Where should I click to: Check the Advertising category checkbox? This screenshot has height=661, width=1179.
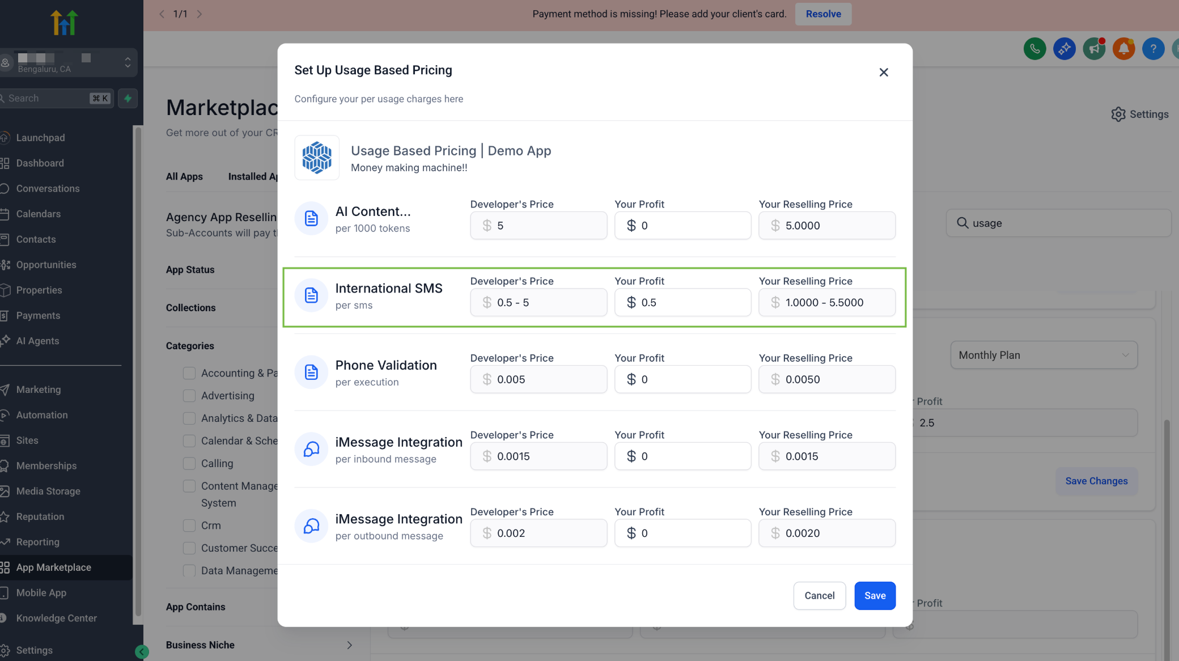click(x=189, y=396)
